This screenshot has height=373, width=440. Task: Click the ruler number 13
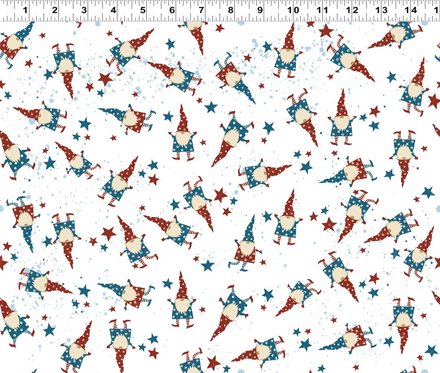(x=382, y=10)
